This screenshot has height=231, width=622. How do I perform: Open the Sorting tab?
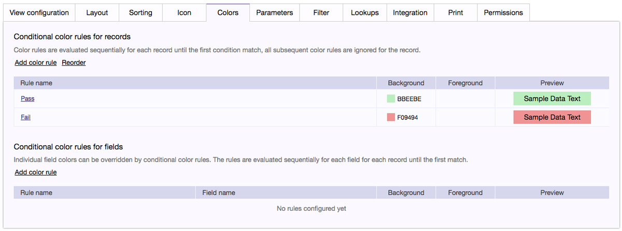140,12
